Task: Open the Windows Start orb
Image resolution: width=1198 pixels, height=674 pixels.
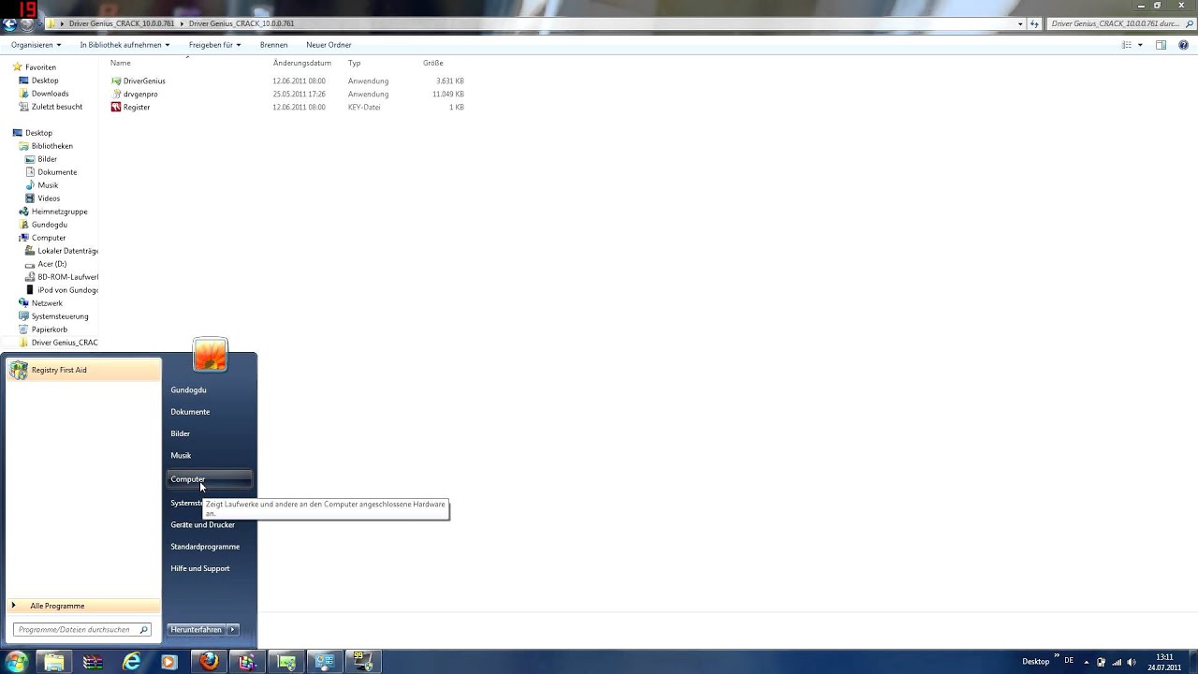Action: tap(17, 662)
